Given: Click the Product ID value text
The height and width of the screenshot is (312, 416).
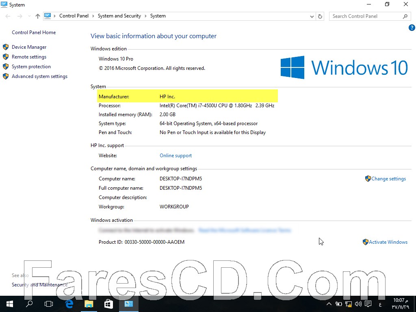Looking at the screenshot, I should pyautogui.click(x=154, y=242).
